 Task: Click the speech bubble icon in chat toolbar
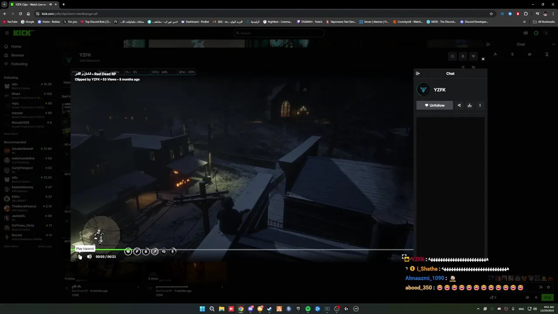point(530,55)
